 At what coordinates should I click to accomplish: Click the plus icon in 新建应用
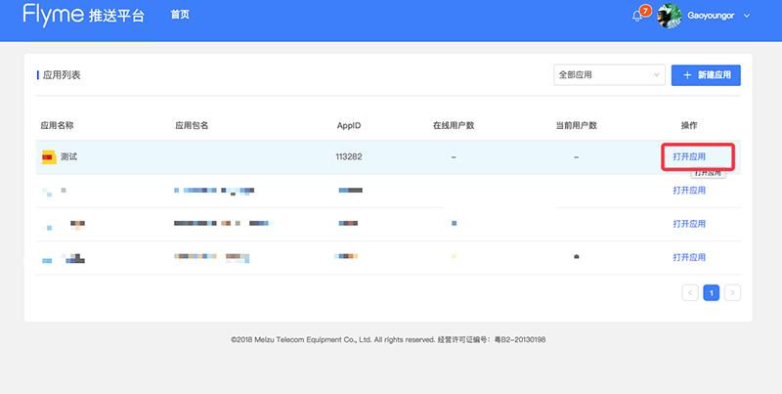point(687,75)
